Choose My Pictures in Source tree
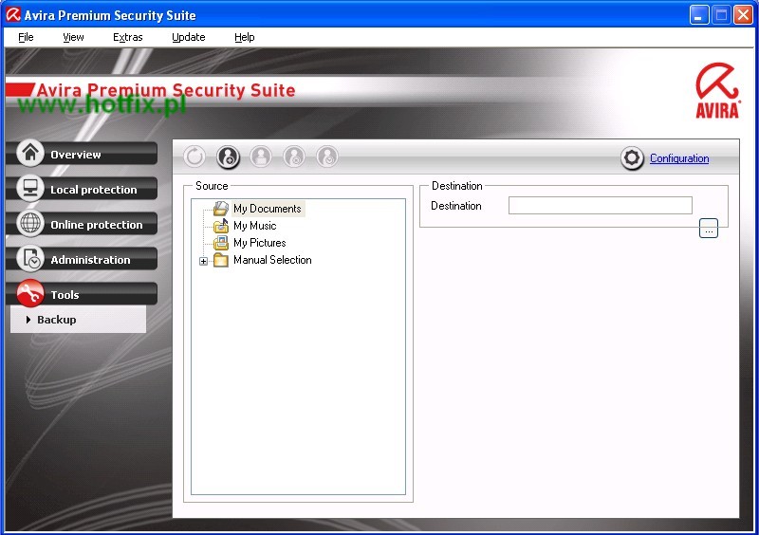Viewport: 759px width, 535px height. (x=259, y=243)
